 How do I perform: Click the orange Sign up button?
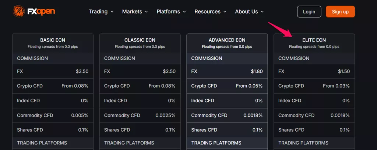click(x=340, y=11)
